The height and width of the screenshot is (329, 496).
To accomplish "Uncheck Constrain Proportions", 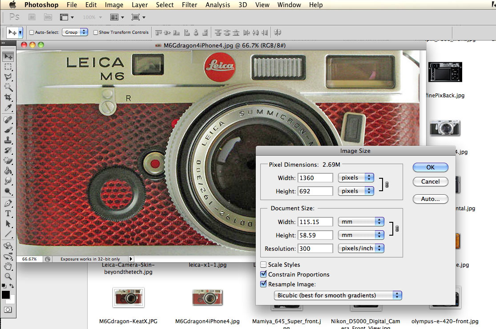I will (263, 274).
